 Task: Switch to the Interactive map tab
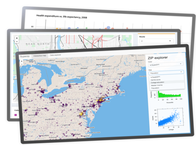point(40,56)
